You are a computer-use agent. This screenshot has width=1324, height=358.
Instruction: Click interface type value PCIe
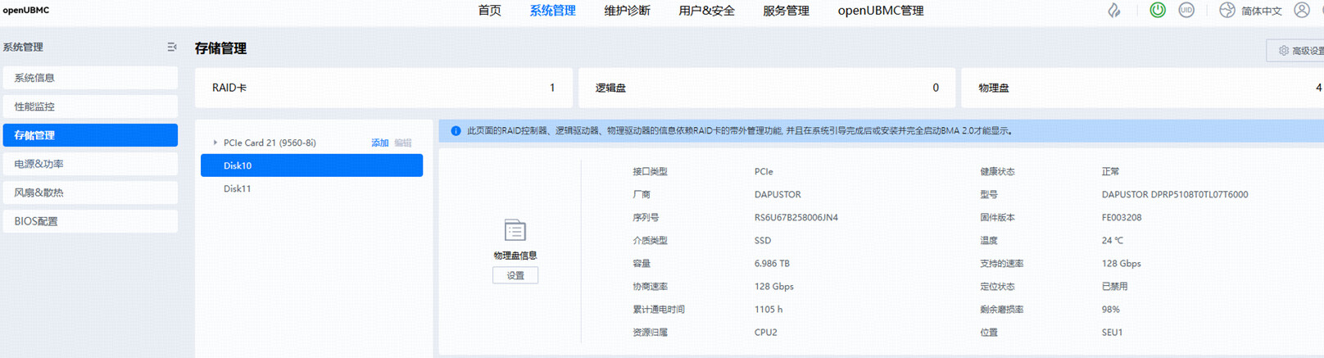764,172
